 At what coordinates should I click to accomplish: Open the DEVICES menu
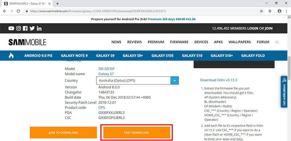point(201,42)
